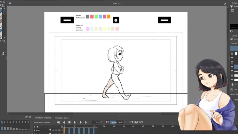Viewport: 238px width, 134px height.
Task: Play the walk animation
Action: (x=75, y=122)
